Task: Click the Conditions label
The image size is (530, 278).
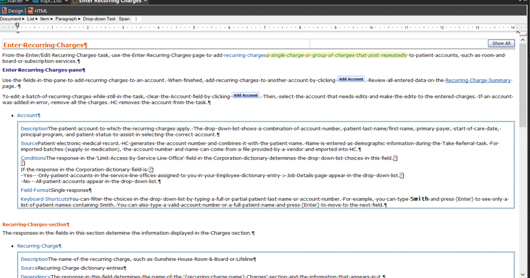Action: 33,158
